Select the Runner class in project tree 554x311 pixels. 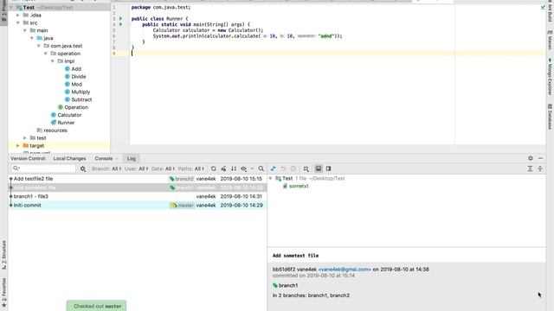(x=62, y=123)
